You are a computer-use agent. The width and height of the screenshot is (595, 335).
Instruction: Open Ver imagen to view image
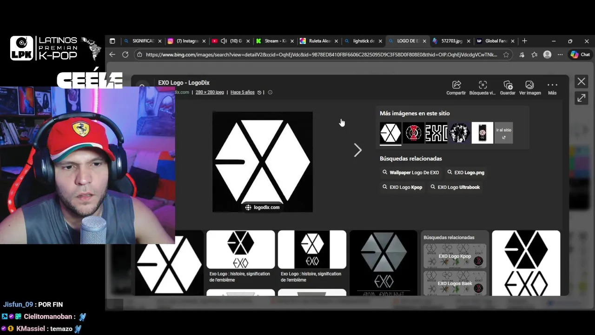pos(530,87)
